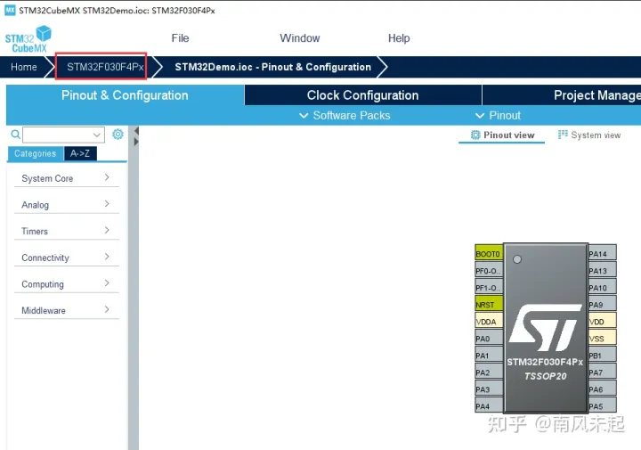Image resolution: width=641 pixels, height=450 pixels.
Task: Expand the Analog category
Action: [66, 205]
